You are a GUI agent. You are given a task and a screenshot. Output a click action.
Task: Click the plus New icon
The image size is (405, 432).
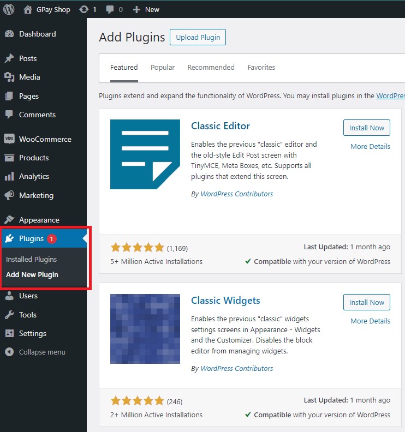[x=136, y=10]
